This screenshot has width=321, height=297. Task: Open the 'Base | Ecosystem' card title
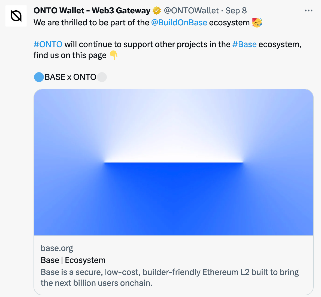(x=73, y=260)
